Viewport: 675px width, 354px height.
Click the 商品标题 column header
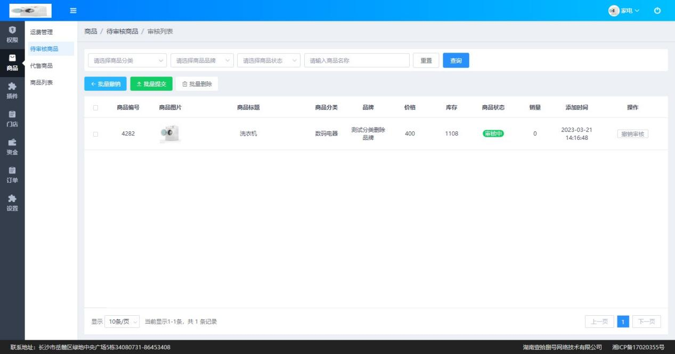click(x=248, y=107)
